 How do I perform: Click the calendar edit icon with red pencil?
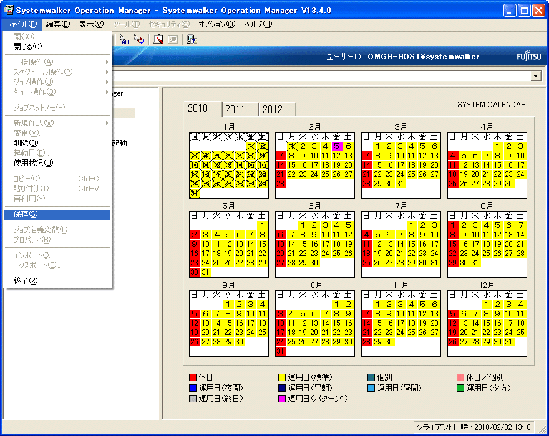[158, 39]
